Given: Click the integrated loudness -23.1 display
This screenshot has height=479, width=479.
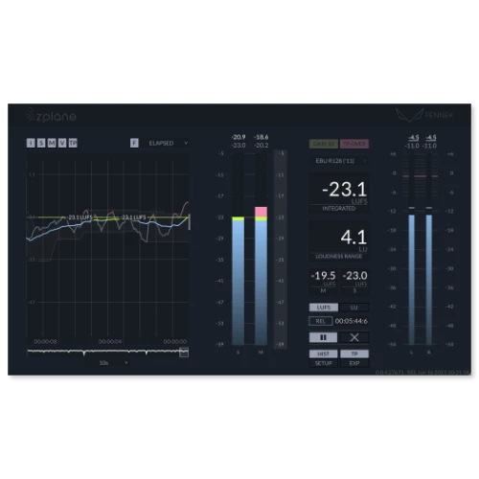Looking at the screenshot, I should click(339, 194).
